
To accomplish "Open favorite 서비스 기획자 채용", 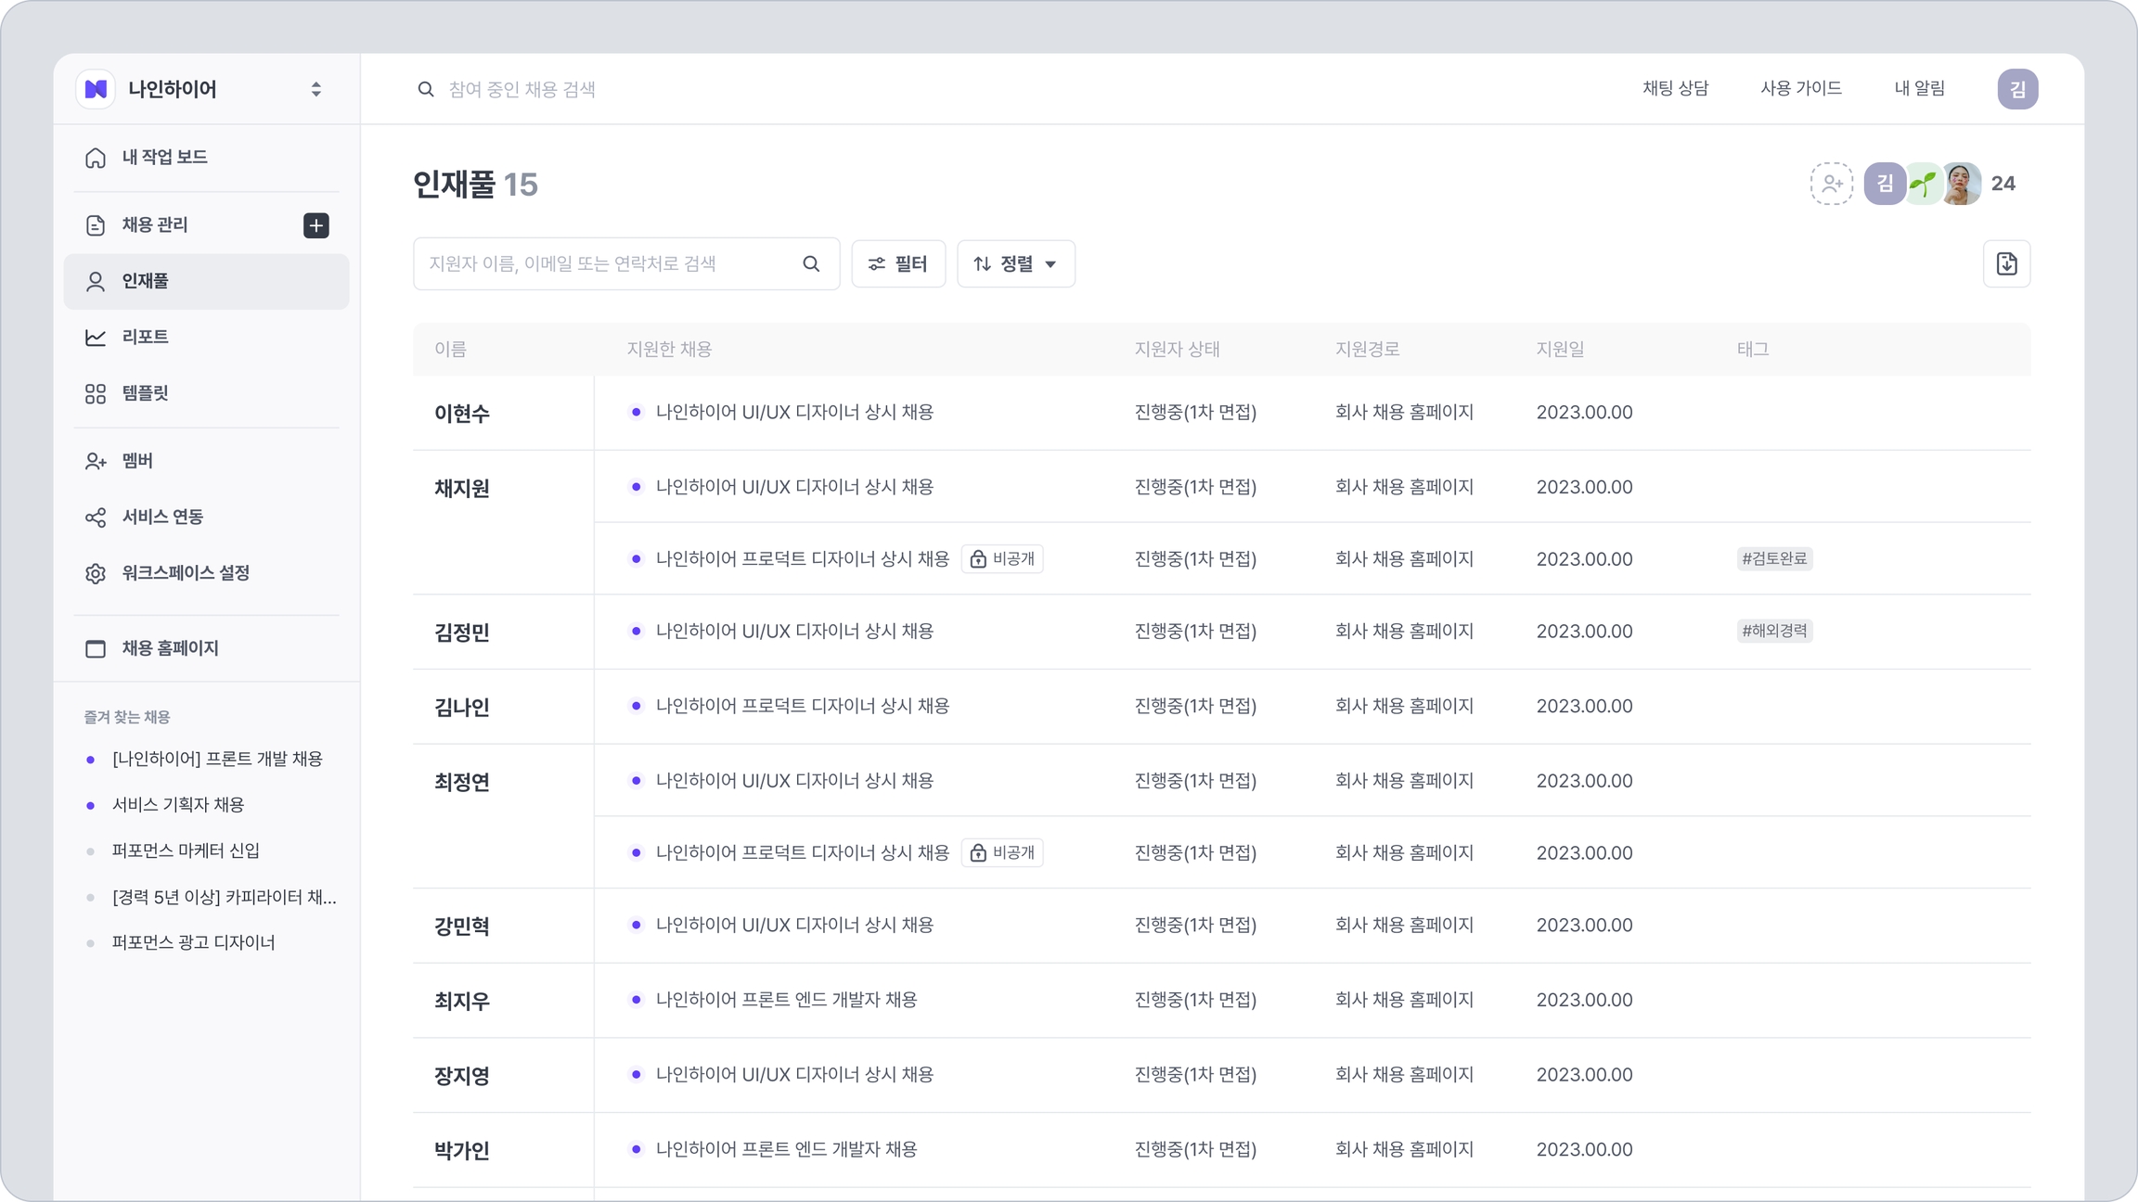I will (x=178, y=805).
